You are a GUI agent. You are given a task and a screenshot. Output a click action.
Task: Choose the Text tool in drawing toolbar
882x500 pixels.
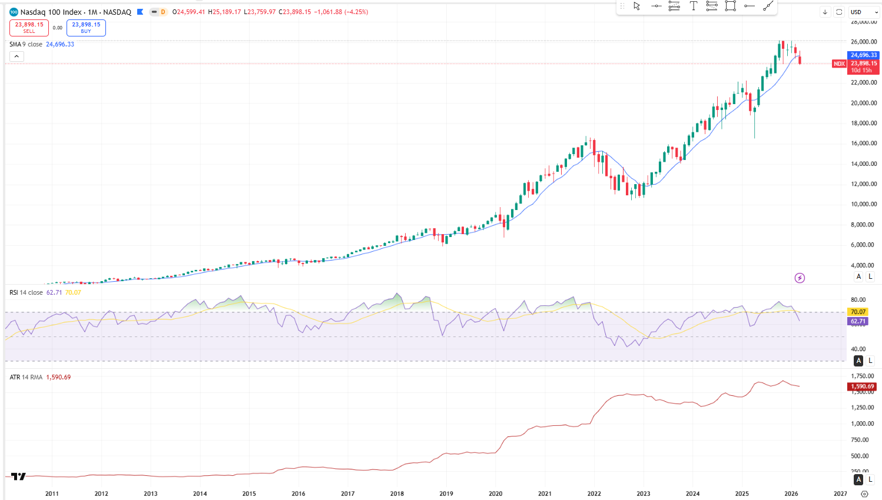(x=693, y=6)
